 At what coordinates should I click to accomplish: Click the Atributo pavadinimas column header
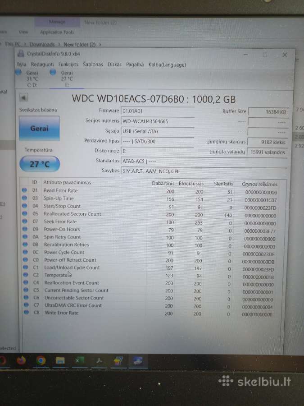tap(67, 183)
